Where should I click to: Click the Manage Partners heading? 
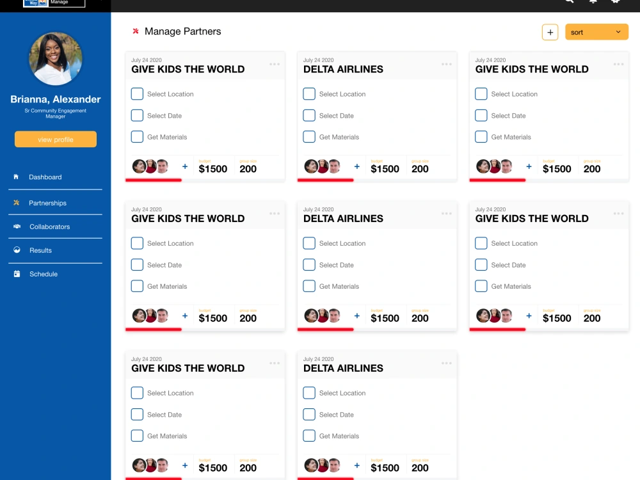(182, 31)
